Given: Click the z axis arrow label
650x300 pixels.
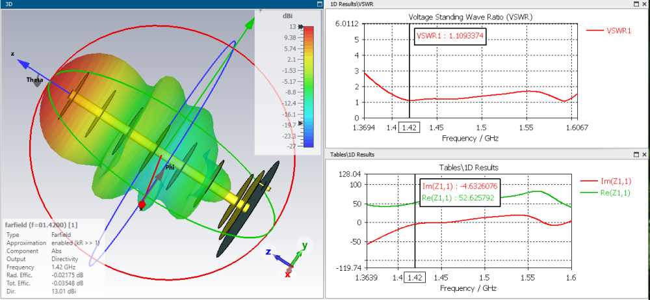Looking at the screenshot, I should coord(12,55).
